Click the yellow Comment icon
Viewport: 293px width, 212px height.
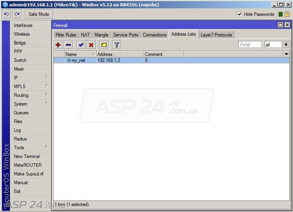coord(104,45)
